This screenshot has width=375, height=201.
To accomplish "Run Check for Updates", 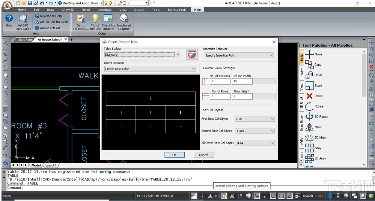I will (x=108, y=22).
